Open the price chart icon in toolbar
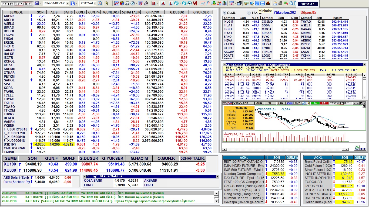This screenshot has height=207, width=369. coord(116,3)
